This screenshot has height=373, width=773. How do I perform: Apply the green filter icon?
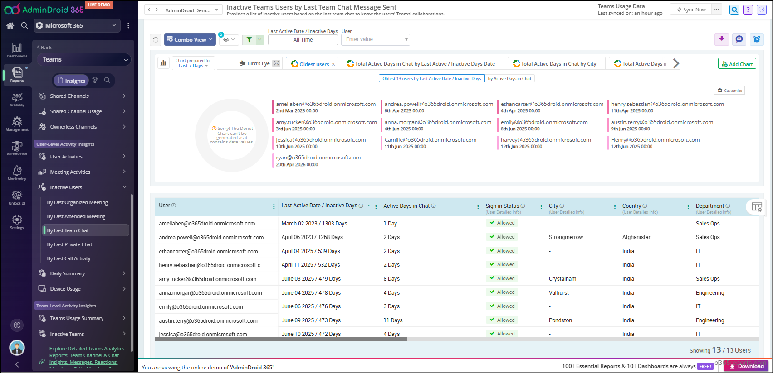[x=249, y=40]
